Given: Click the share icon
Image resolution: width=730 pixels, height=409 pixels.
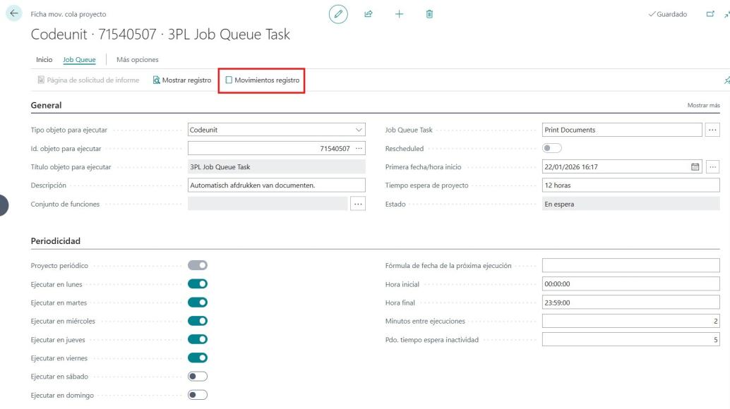Looking at the screenshot, I should 368,14.
